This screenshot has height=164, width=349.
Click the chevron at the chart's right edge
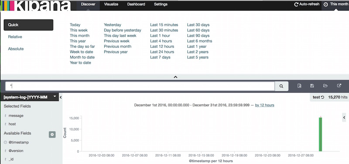click(x=344, y=117)
